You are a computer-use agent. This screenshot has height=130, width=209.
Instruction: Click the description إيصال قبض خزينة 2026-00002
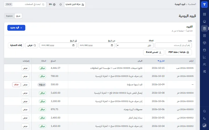tap(118, 93)
